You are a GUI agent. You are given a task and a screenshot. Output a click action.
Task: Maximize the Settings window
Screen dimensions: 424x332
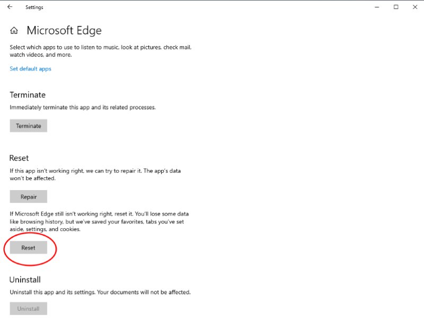click(396, 7)
